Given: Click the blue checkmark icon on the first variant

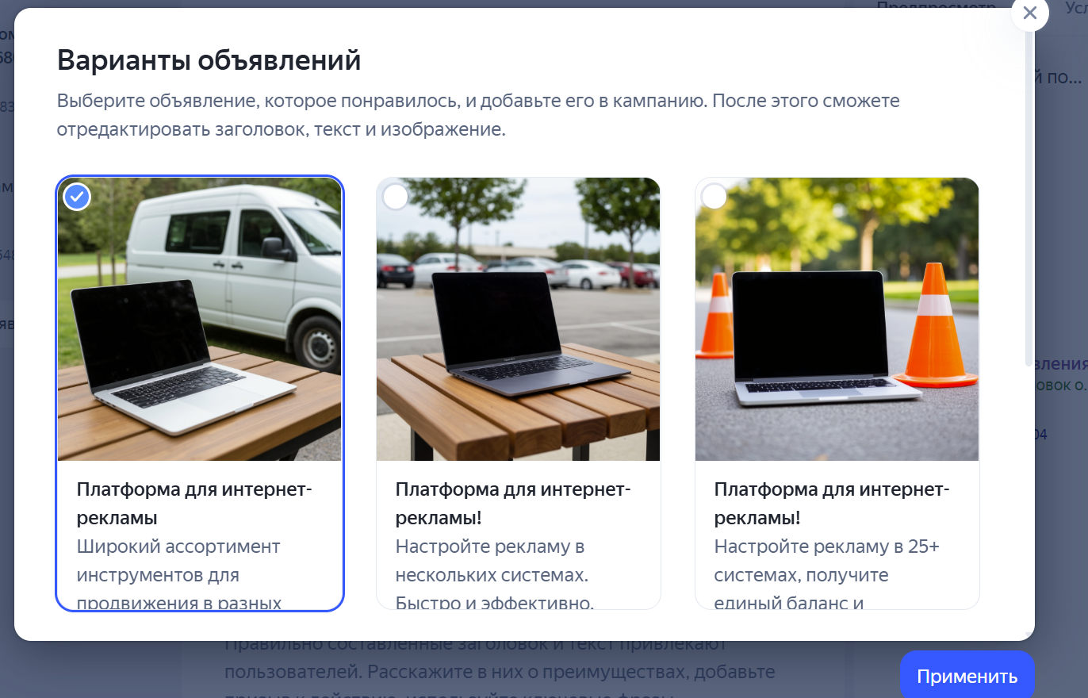Looking at the screenshot, I should (76, 197).
